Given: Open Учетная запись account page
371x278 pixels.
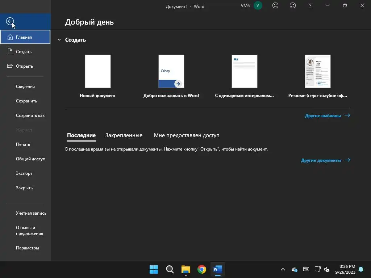Looking at the screenshot, I should point(25,213).
